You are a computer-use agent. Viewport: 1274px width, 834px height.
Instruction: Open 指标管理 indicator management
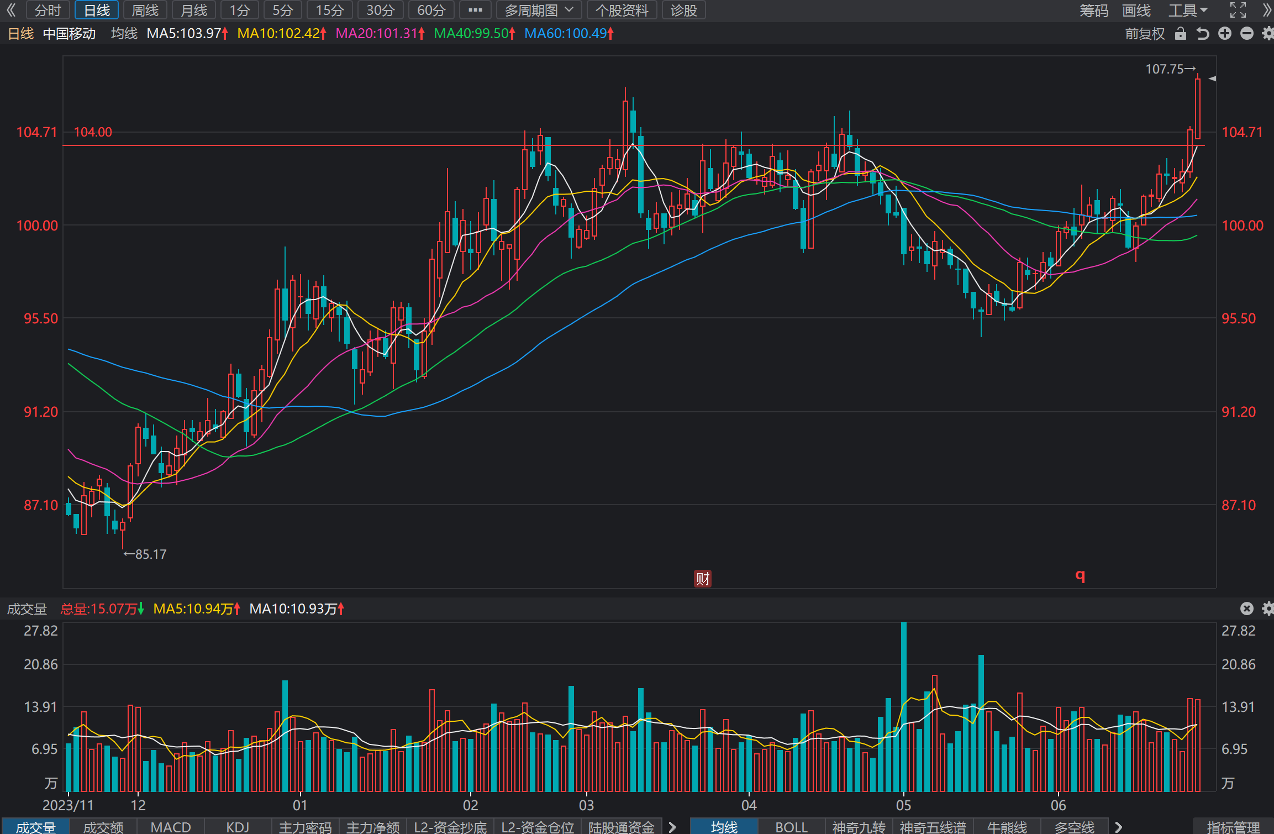(1234, 827)
